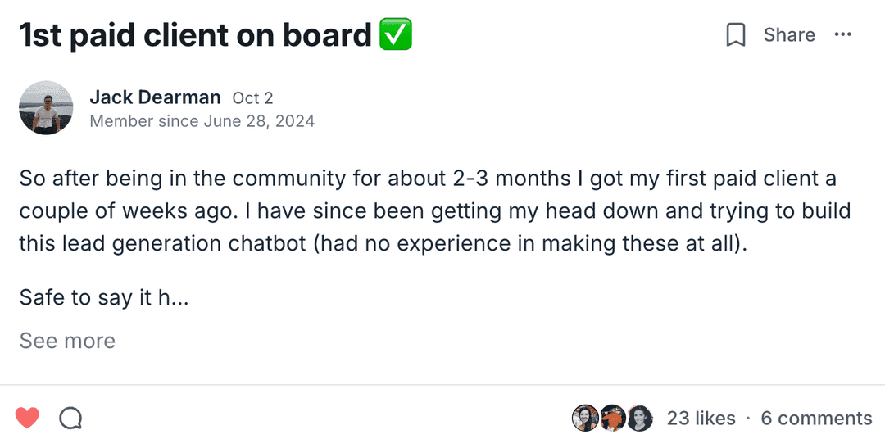Image resolution: width=885 pixels, height=439 pixels.
Task: Click the Jack Dearman author name
Action: point(155,97)
